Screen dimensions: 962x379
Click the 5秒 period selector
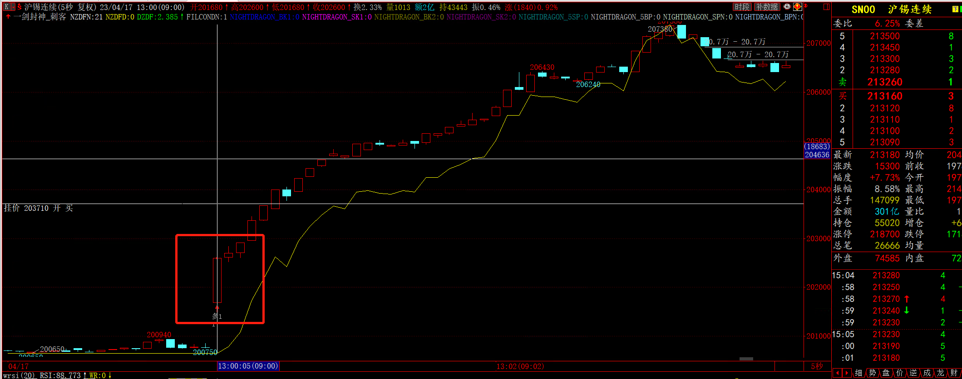pyautogui.click(x=816, y=366)
